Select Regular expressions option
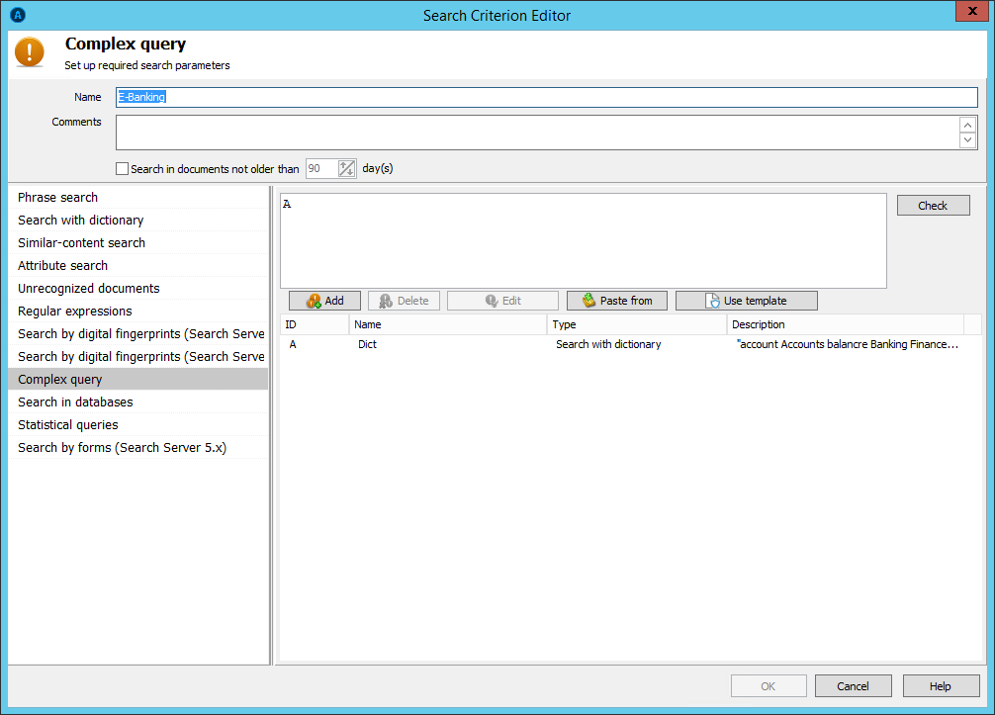Screen dimensions: 995x715 (138, 312)
